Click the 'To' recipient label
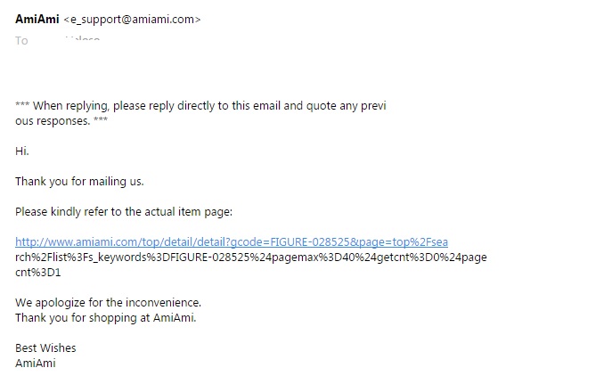Image resolution: width=612 pixels, height=376 pixels. point(21,40)
